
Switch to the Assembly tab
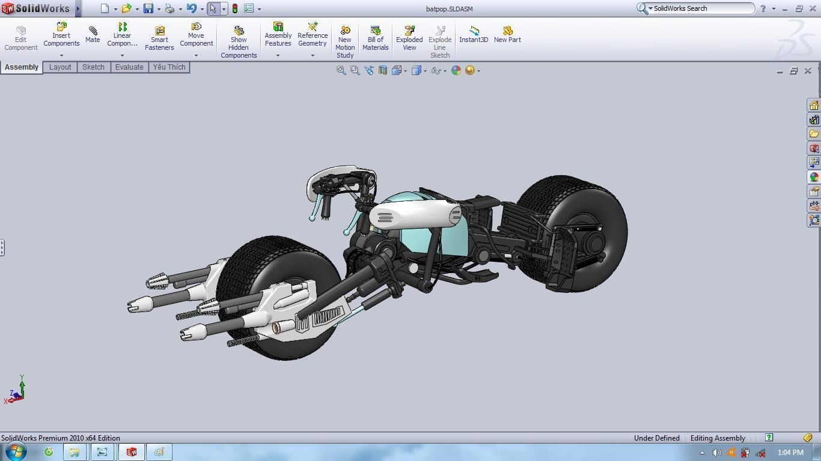point(22,67)
